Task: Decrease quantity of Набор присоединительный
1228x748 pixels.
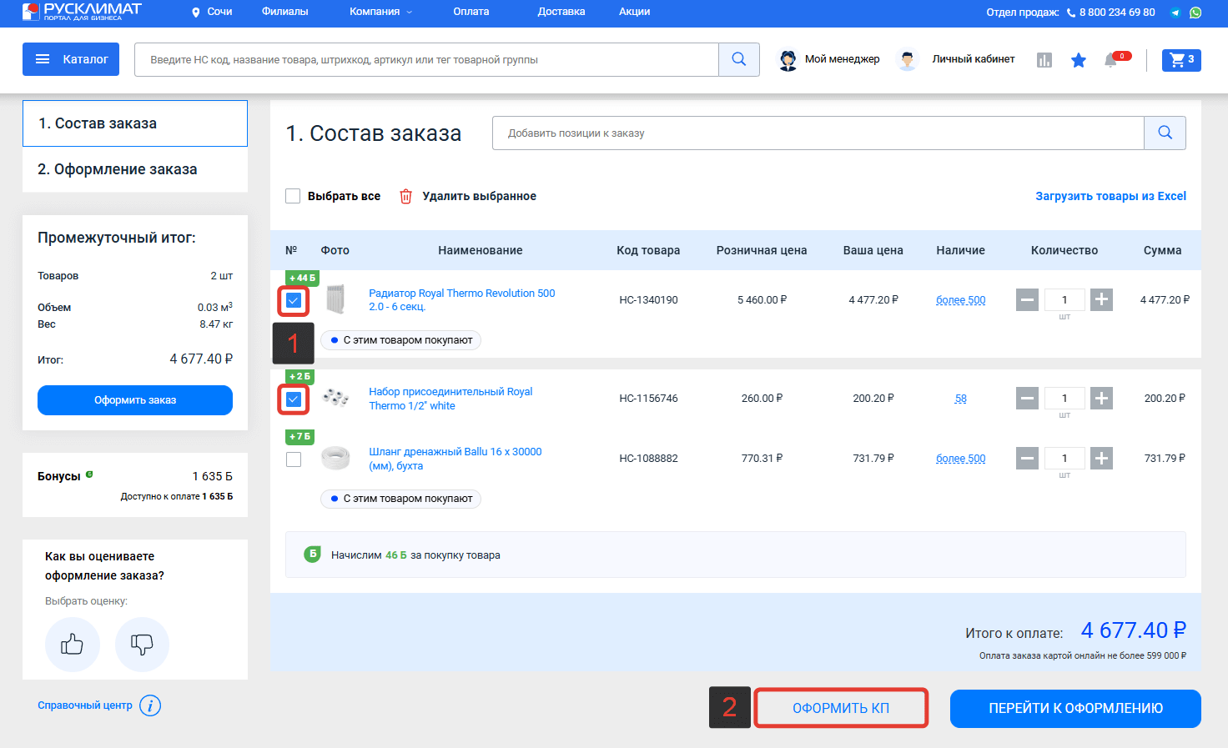Action: (x=1028, y=398)
